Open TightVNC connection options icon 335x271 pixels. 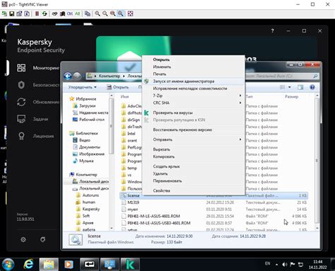click(x=19, y=13)
